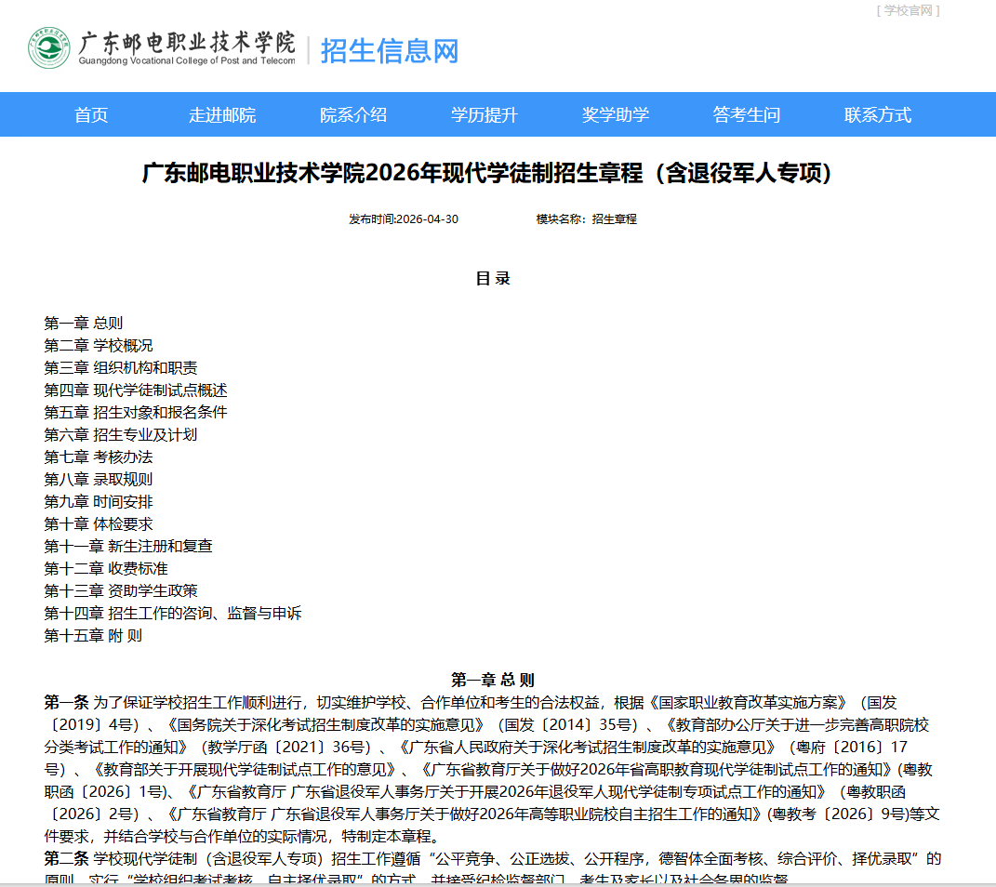Viewport: 996px width, 887px height.
Task: Click the bold 第二条 paragraph label
Action: click(66, 858)
